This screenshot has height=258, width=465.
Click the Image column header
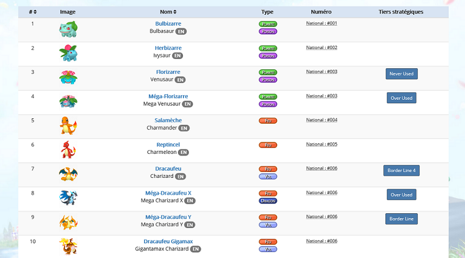[x=68, y=12]
